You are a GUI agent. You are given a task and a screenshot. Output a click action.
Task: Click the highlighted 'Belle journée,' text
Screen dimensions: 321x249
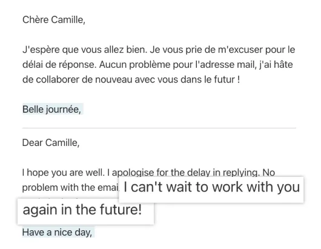[52, 109]
